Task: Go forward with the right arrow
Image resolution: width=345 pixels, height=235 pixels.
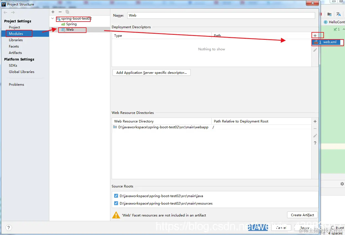Action: click(x=13, y=12)
